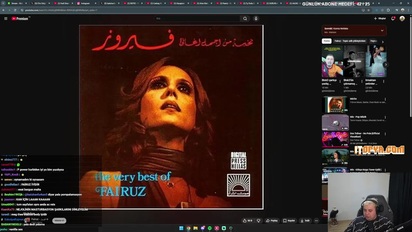Play Don Toliver - No Pole video
This screenshot has height=232, width=412.
[x=335, y=139]
